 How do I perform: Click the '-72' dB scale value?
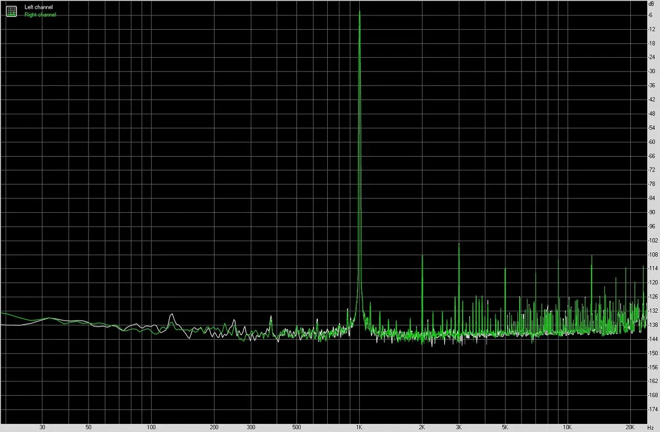651,170
